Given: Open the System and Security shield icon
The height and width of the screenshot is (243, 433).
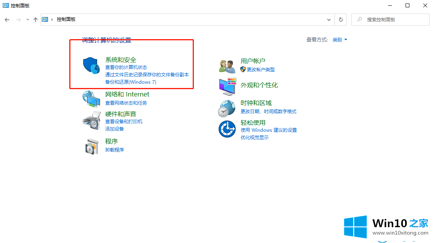Looking at the screenshot, I should click(91, 66).
